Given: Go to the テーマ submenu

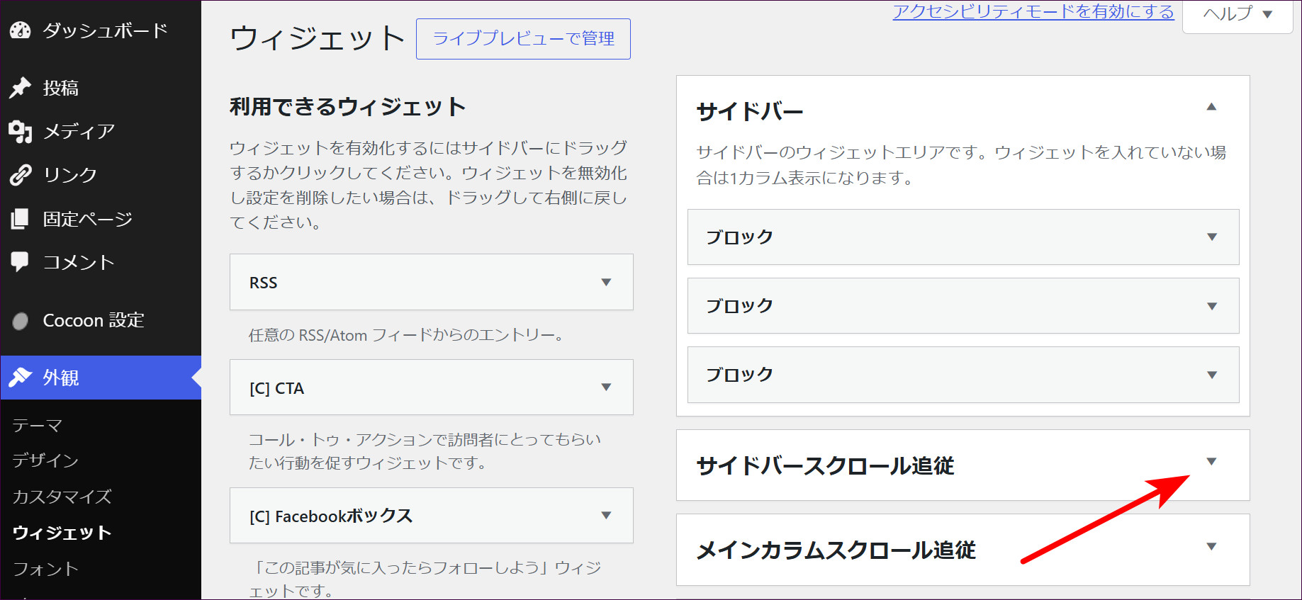Looking at the screenshot, I should (x=38, y=425).
